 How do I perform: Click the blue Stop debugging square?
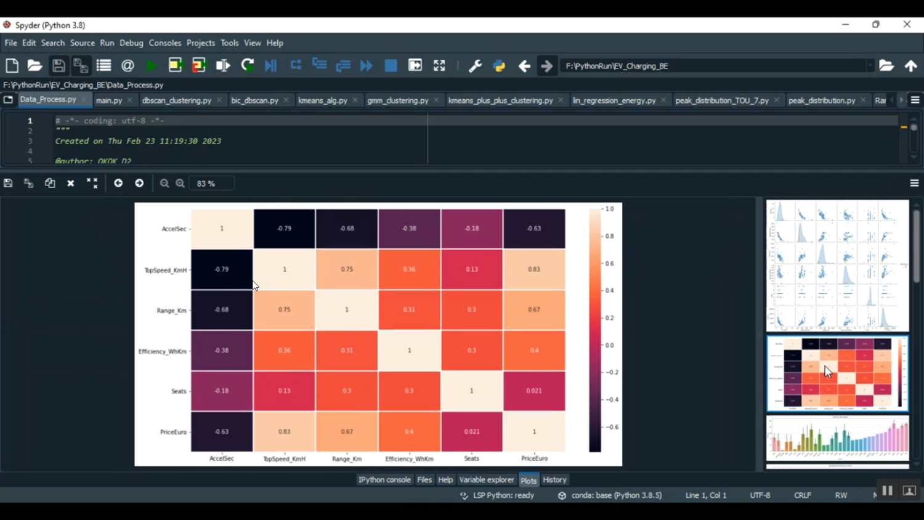click(391, 66)
